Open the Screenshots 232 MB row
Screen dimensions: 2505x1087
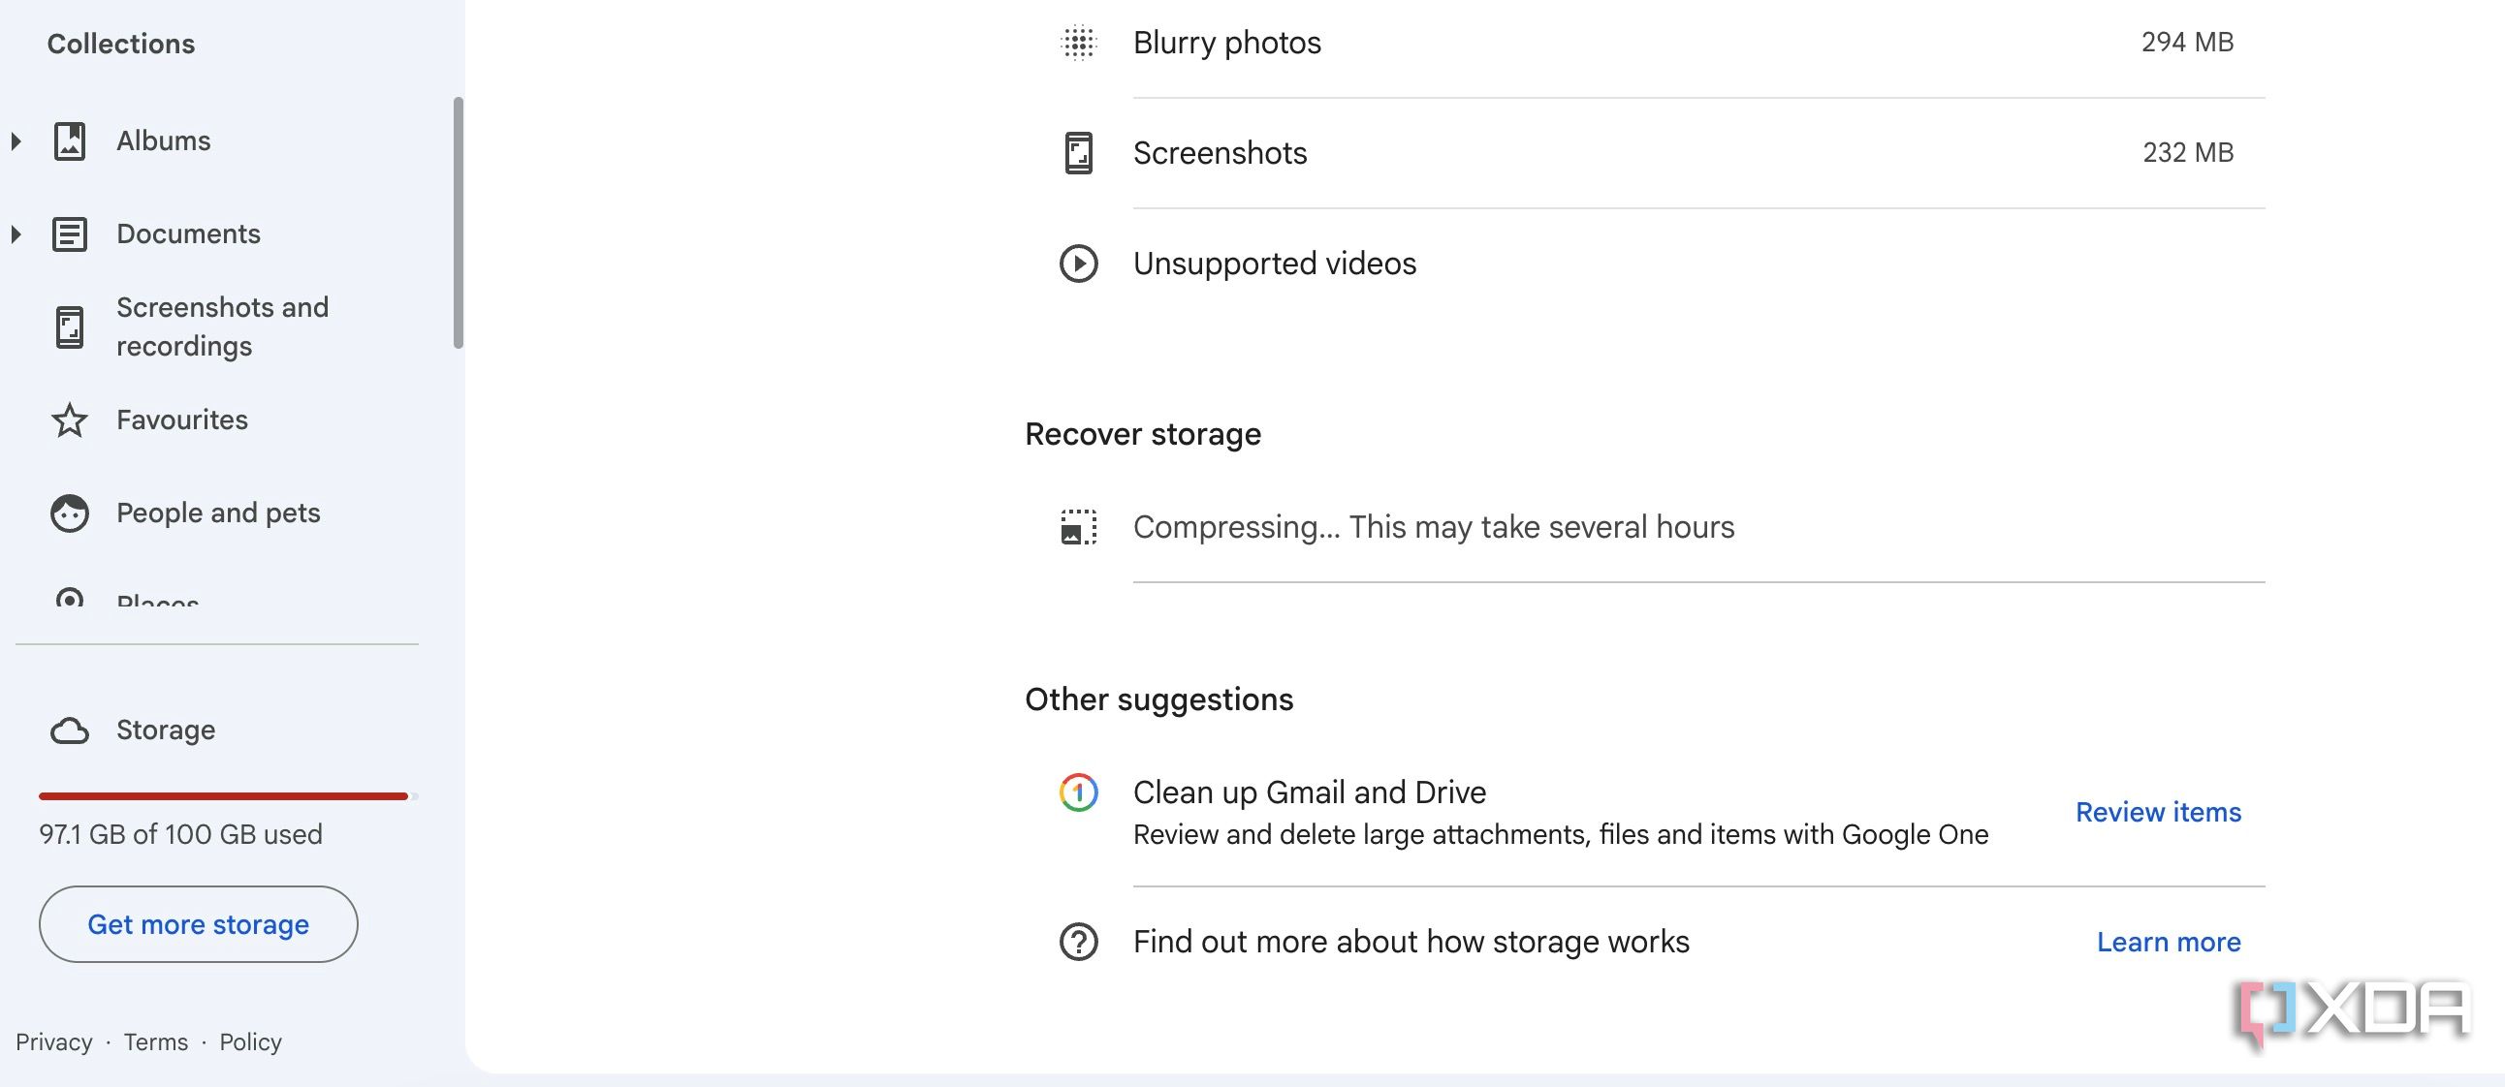[1664, 152]
